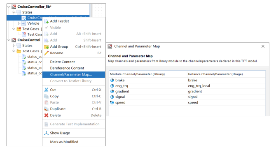This screenshot has height=150, width=276.
Task: Select Mark as Modified
Action: click(64, 142)
